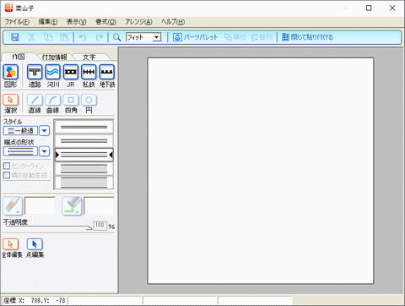
Task: Open the アレンジ menu
Action: 138,22
